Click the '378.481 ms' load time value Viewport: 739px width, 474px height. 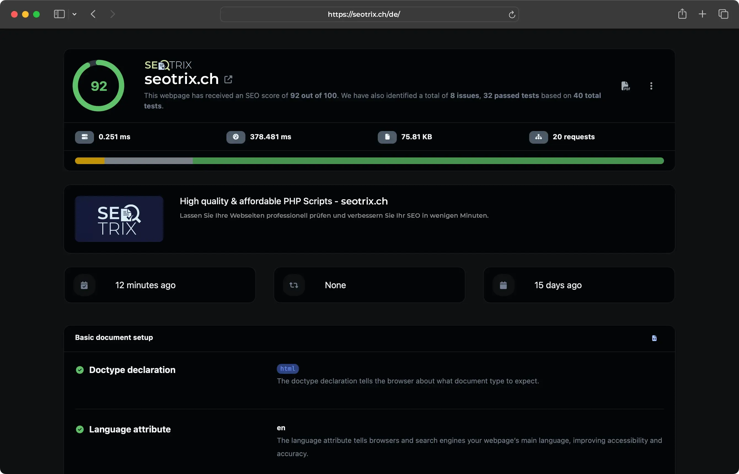pos(271,137)
